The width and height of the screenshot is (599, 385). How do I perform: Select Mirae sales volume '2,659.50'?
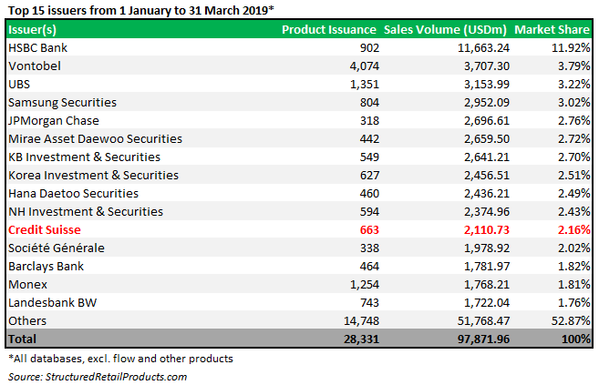pos(487,139)
